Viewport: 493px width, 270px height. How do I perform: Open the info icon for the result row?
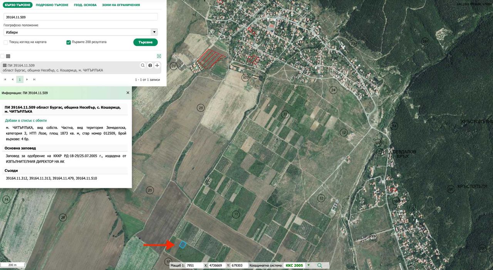150,66
